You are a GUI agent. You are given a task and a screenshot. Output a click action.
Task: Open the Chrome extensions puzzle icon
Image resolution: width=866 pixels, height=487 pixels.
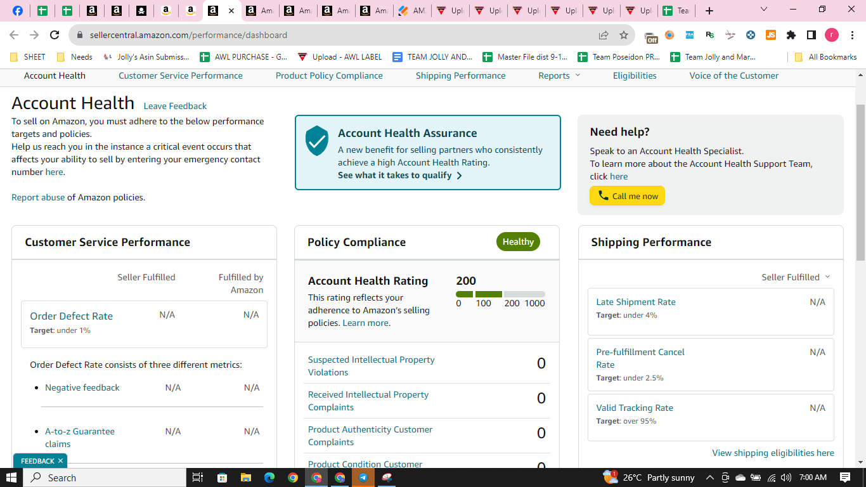click(x=791, y=35)
